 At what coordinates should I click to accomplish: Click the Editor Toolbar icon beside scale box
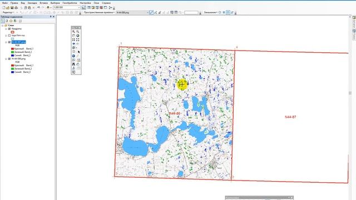click(x=84, y=7)
